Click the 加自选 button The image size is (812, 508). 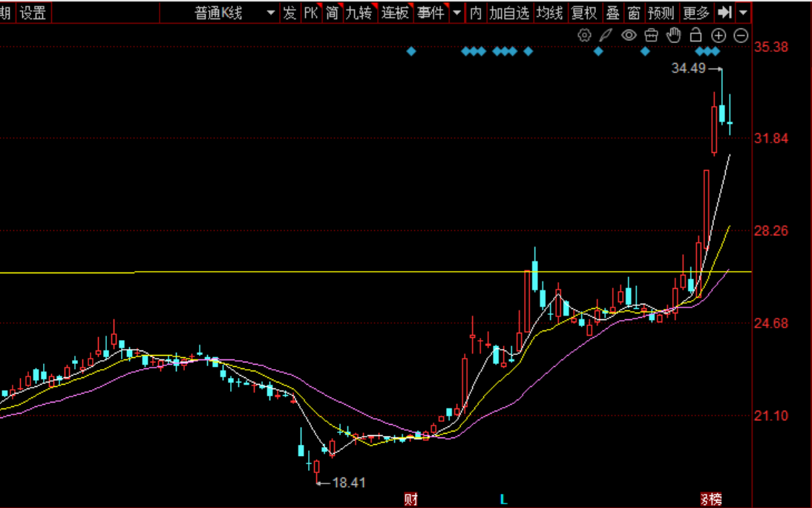click(x=509, y=13)
